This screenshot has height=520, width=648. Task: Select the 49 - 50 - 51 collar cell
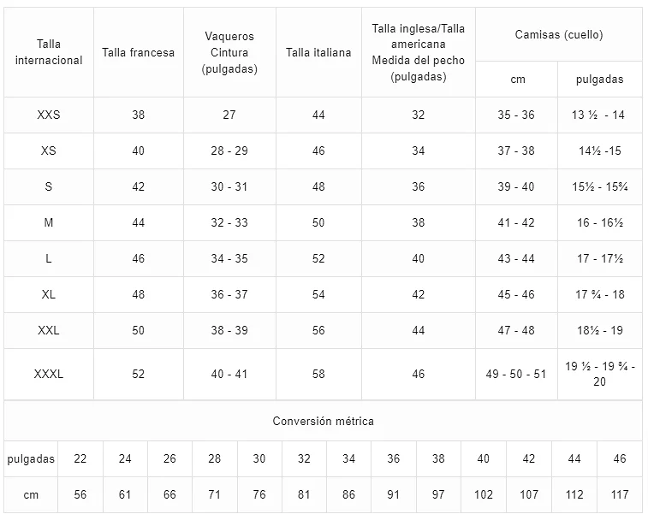coord(516,375)
